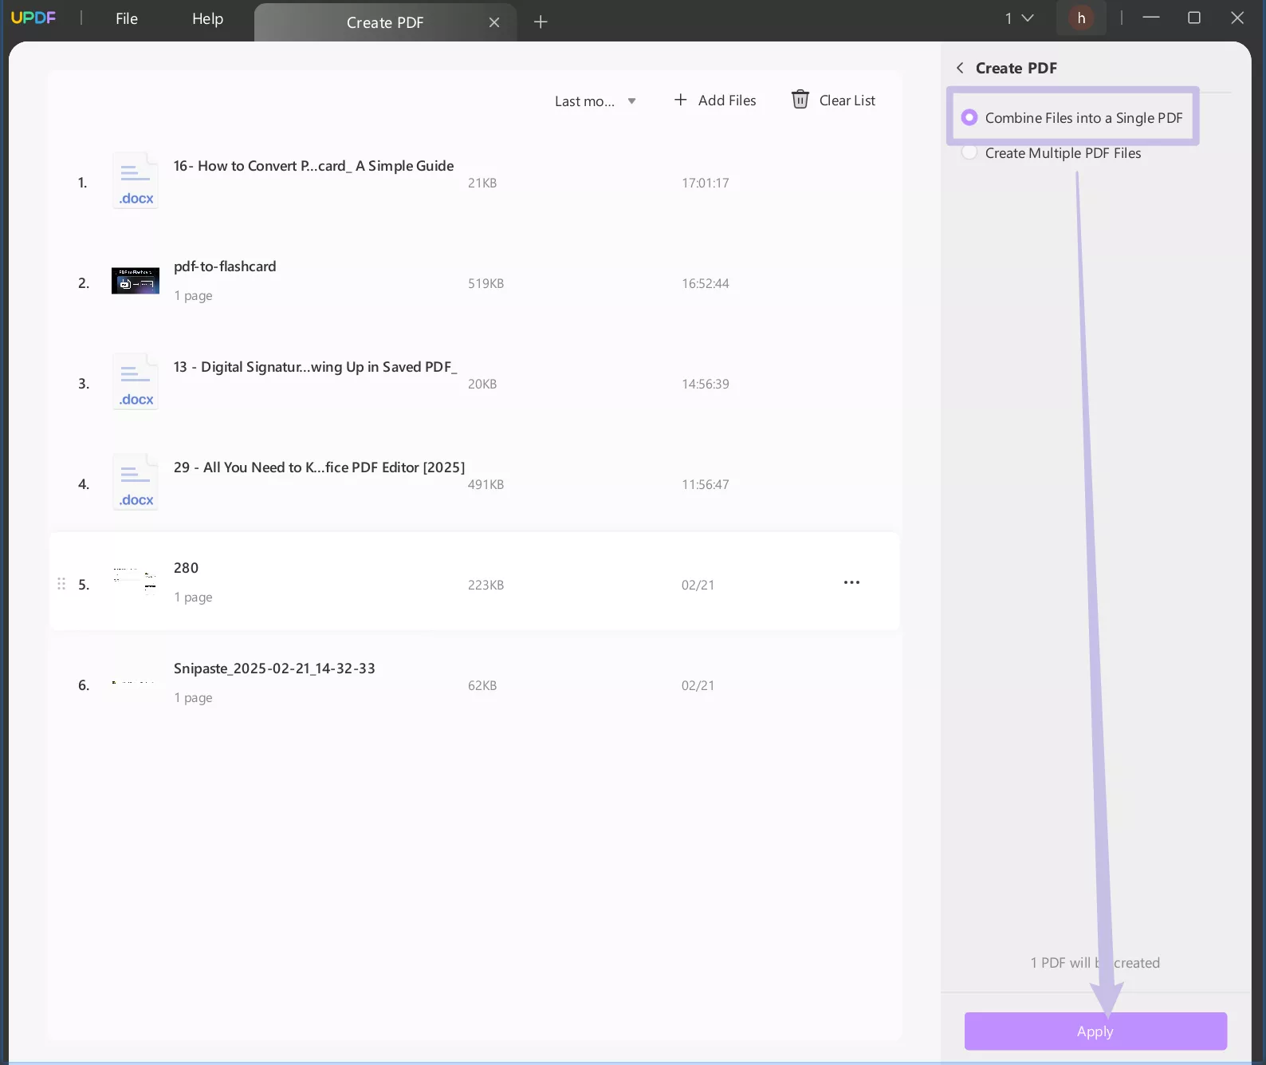Open the File menu
This screenshot has width=1266, height=1065.
coord(127,18)
